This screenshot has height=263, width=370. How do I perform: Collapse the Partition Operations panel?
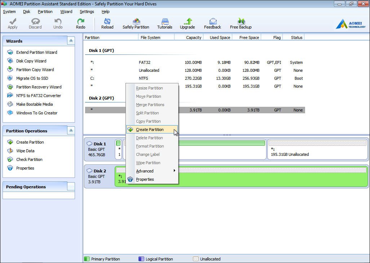click(71, 131)
